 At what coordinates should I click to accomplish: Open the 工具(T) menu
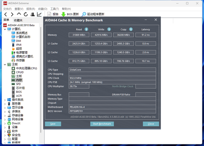[55, 9]
